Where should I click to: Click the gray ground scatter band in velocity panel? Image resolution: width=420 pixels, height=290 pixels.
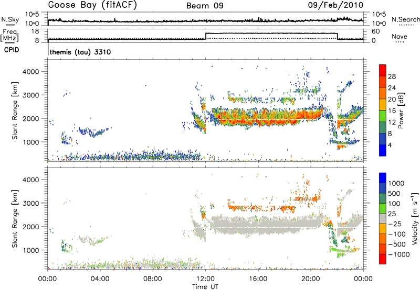point(268,225)
